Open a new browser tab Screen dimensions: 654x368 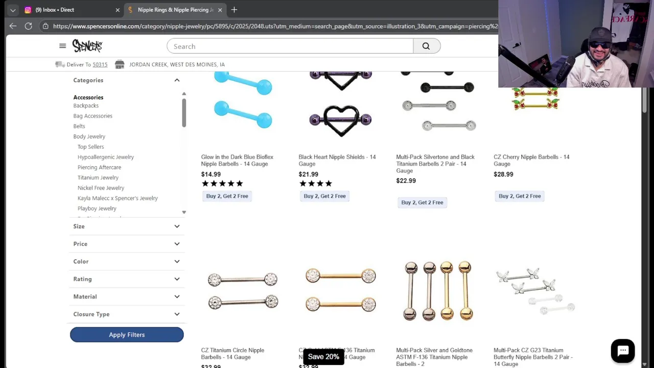coord(234,10)
